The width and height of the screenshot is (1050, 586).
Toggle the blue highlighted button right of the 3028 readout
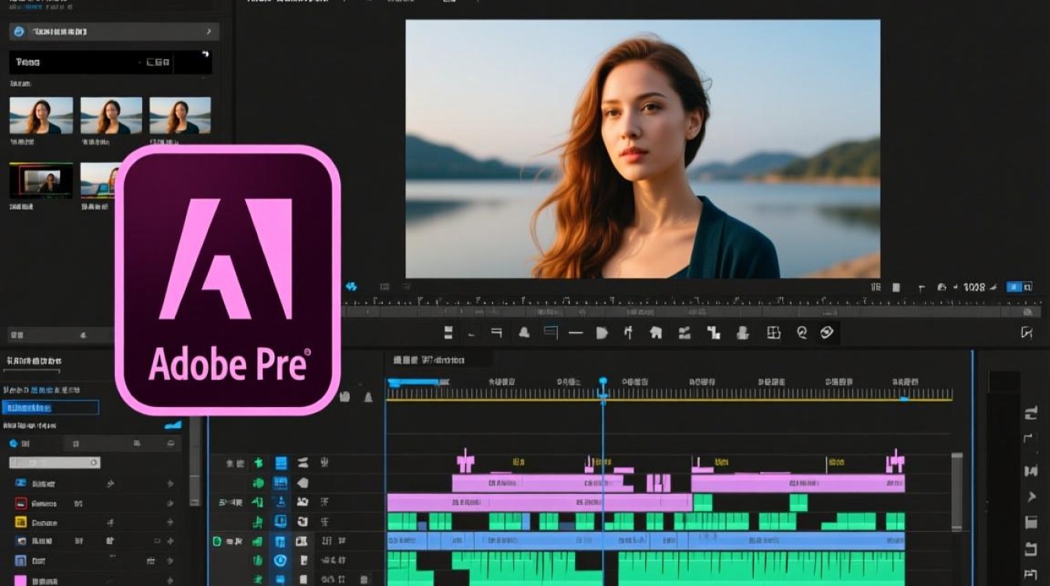pos(1014,288)
